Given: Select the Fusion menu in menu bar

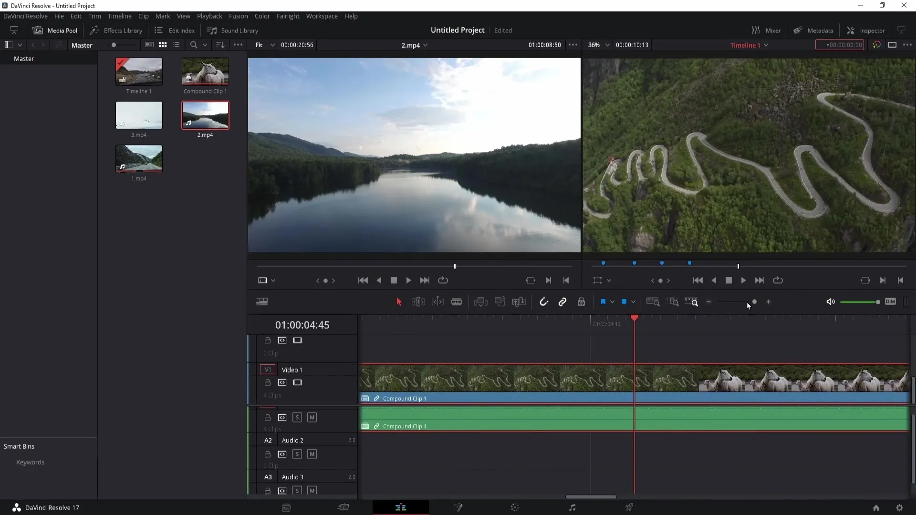Looking at the screenshot, I should 238,16.
